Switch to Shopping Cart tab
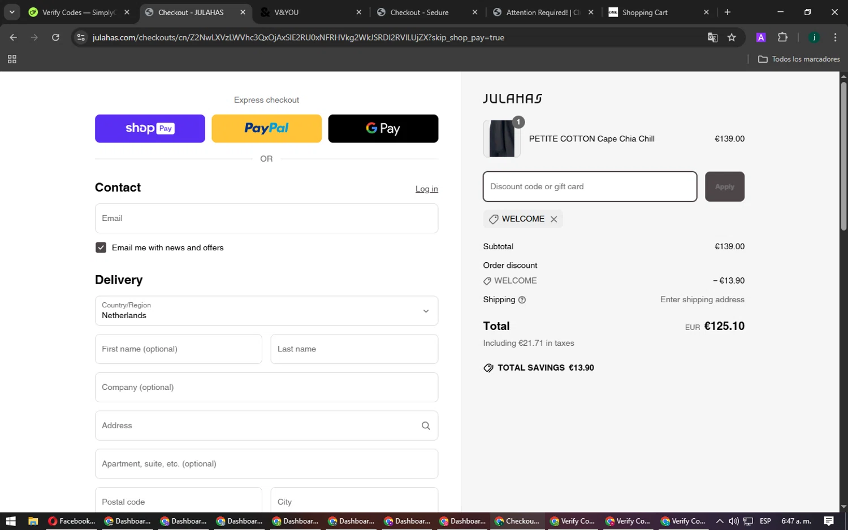Image resolution: width=848 pixels, height=530 pixels. (659, 12)
